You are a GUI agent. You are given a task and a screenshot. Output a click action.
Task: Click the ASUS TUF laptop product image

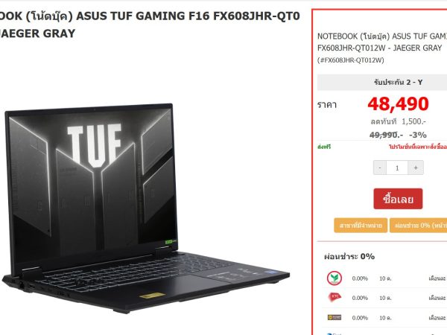point(145,208)
